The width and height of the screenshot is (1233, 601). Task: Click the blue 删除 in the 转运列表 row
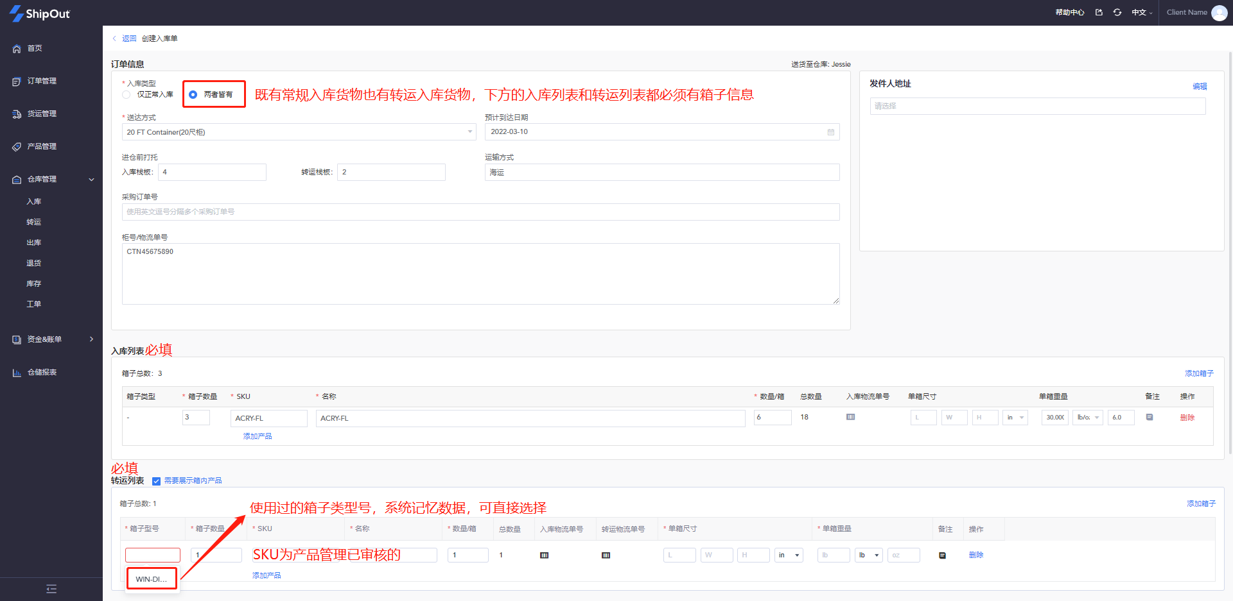(976, 555)
